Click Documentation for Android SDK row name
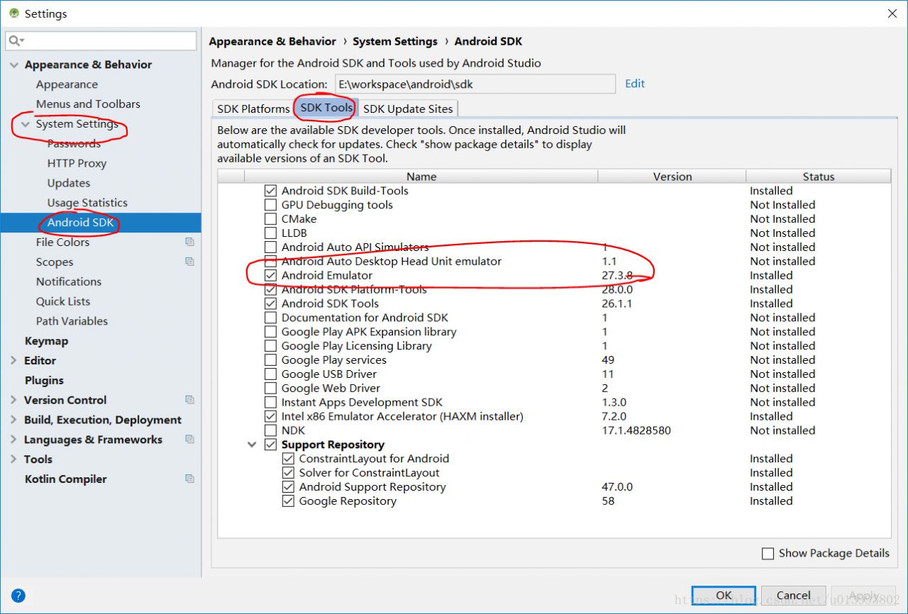Image resolution: width=908 pixels, height=614 pixels. tap(365, 318)
